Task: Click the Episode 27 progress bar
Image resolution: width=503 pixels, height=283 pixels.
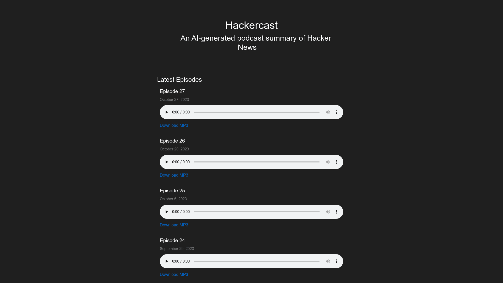Action: [256, 112]
